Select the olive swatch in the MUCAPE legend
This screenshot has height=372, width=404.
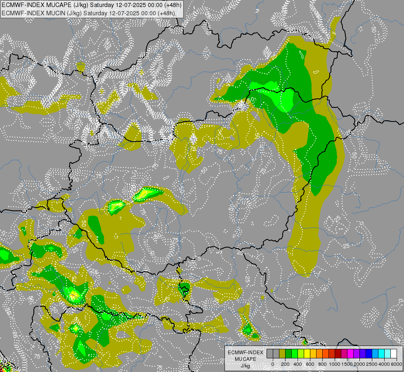click(282, 354)
